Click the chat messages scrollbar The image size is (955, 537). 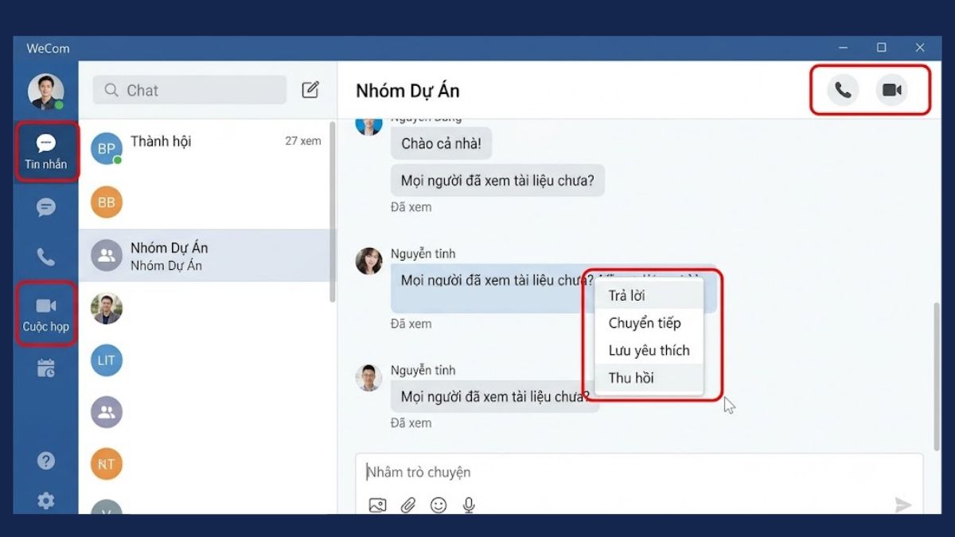tap(936, 376)
